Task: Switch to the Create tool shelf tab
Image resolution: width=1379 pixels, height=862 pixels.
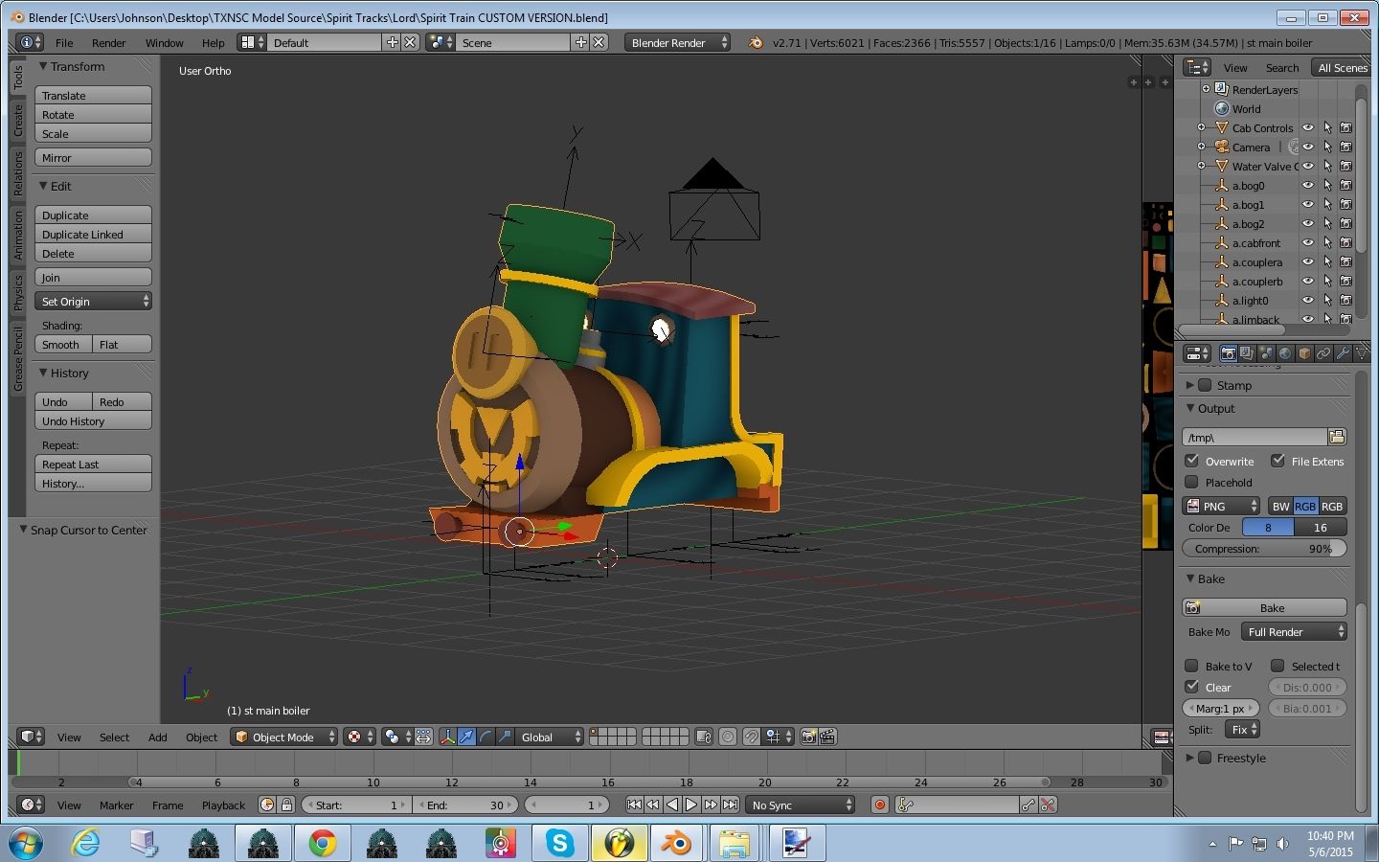Action: [x=17, y=122]
